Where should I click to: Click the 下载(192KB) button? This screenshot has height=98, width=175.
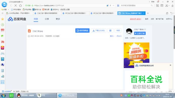tap(99, 30)
